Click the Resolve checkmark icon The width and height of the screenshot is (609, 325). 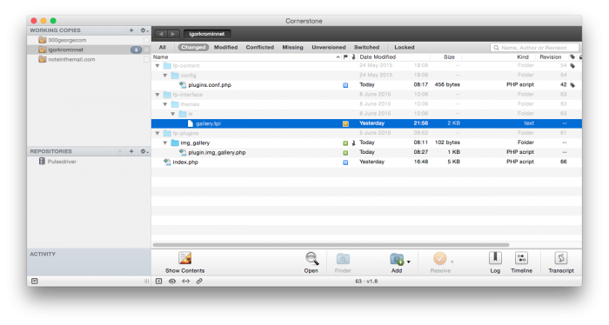tap(439, 258)
